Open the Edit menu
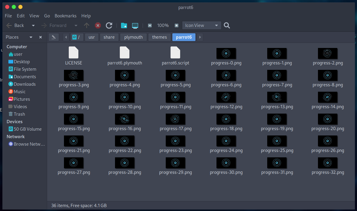Viewport: 357px width, 211px height. click(x=21, y=16)
